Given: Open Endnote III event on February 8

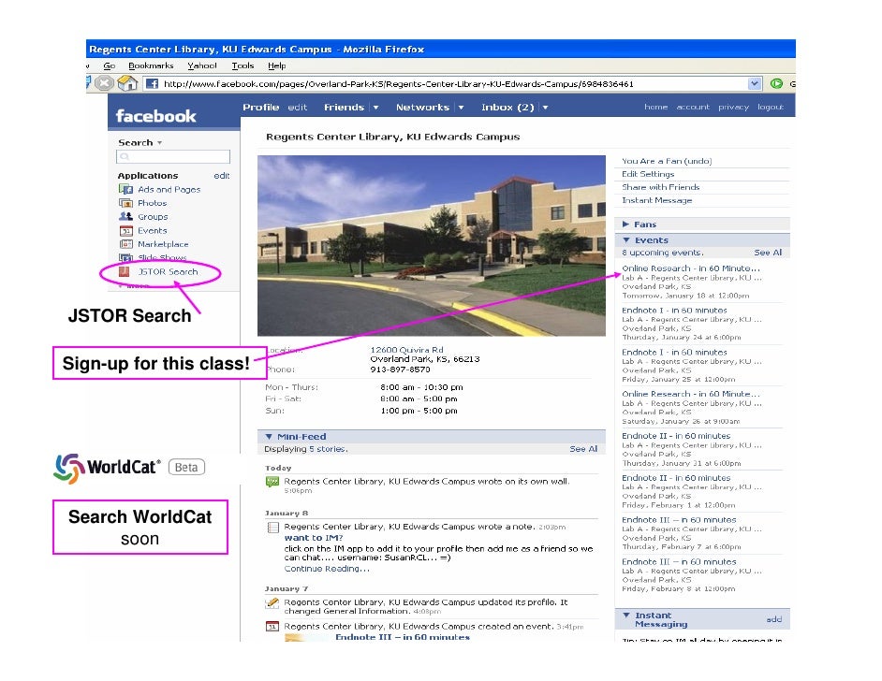Looking at the screenshot, I should pos(679,561).
